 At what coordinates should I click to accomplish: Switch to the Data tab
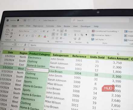59,26
